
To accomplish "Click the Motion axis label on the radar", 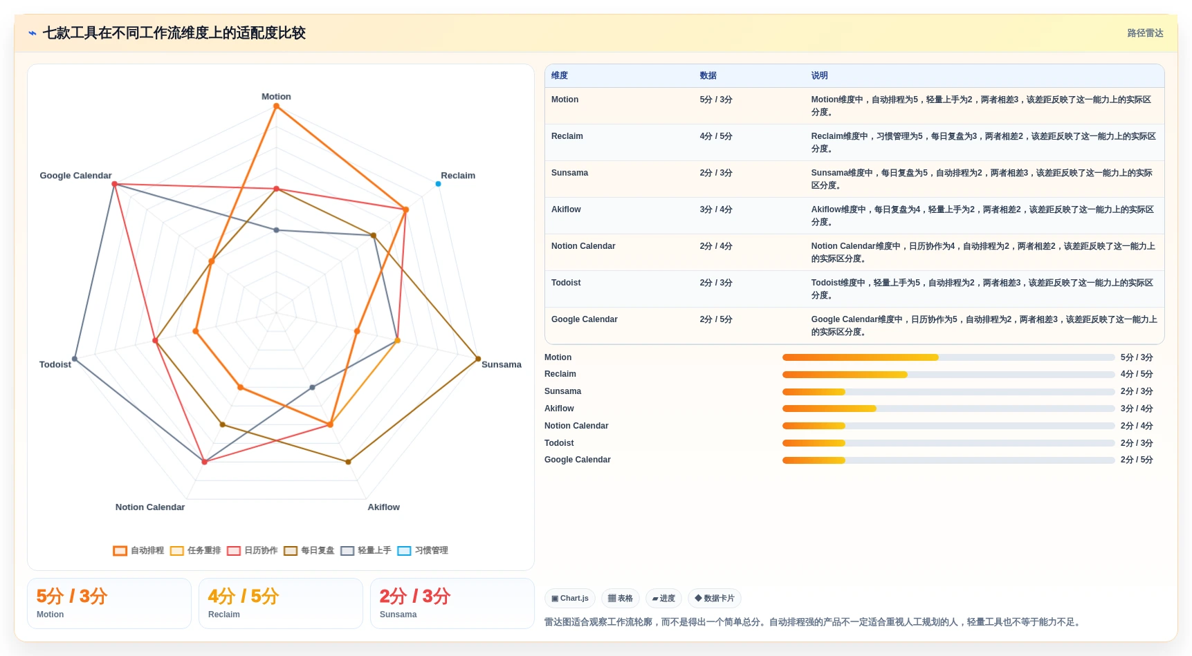I will 276,97.
